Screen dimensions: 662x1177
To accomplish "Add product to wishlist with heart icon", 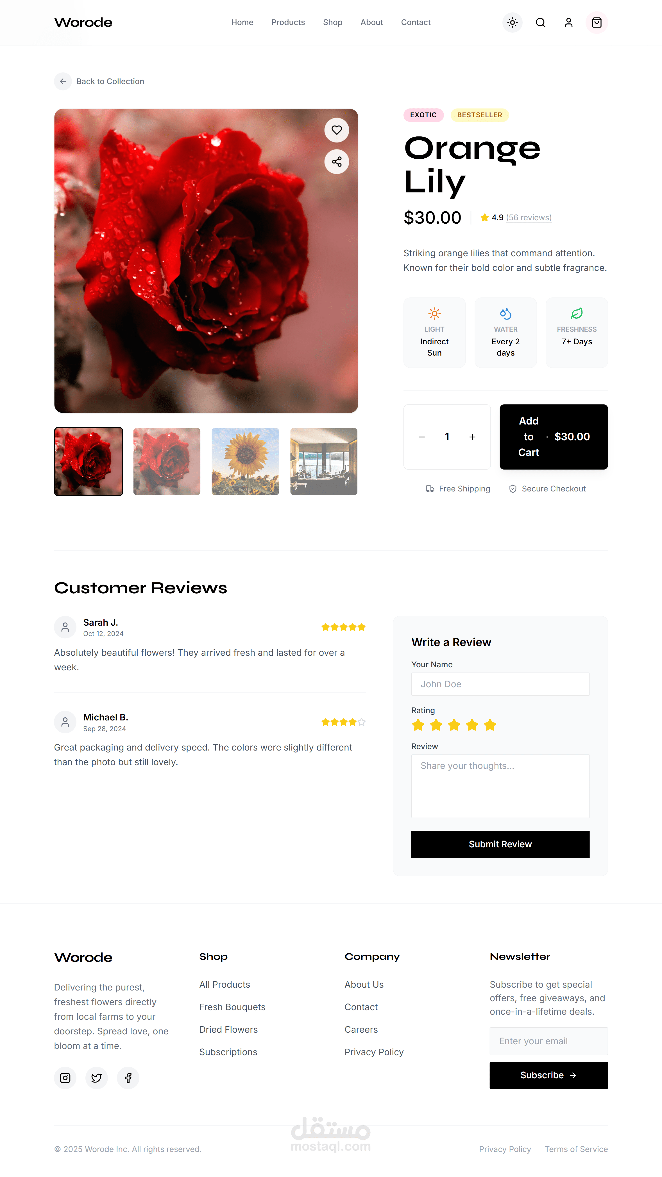I will (x=337, y=130).
